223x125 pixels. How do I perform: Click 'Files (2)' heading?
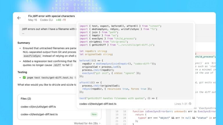coord(26,99)
